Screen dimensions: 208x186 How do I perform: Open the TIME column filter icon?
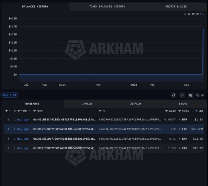pos(19,111)
